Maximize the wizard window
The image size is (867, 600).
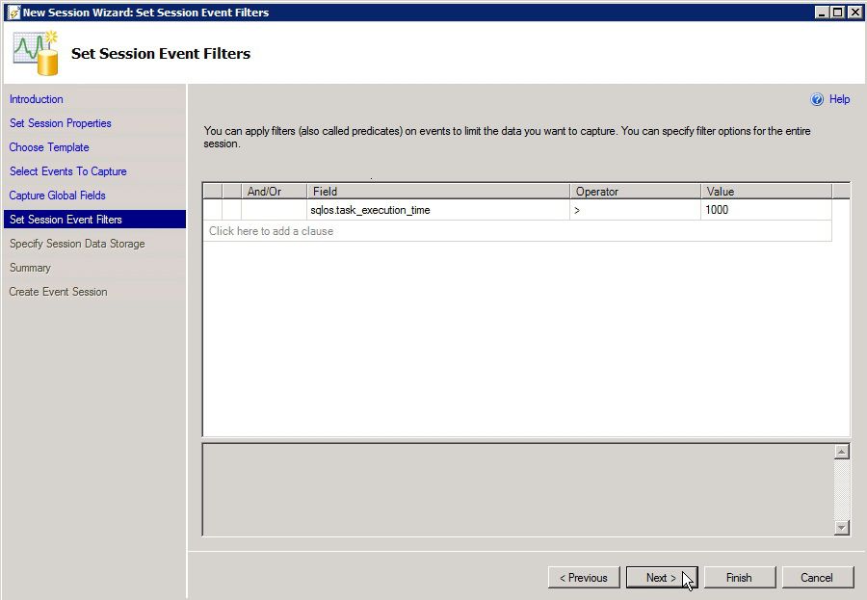tap(838, 13)
